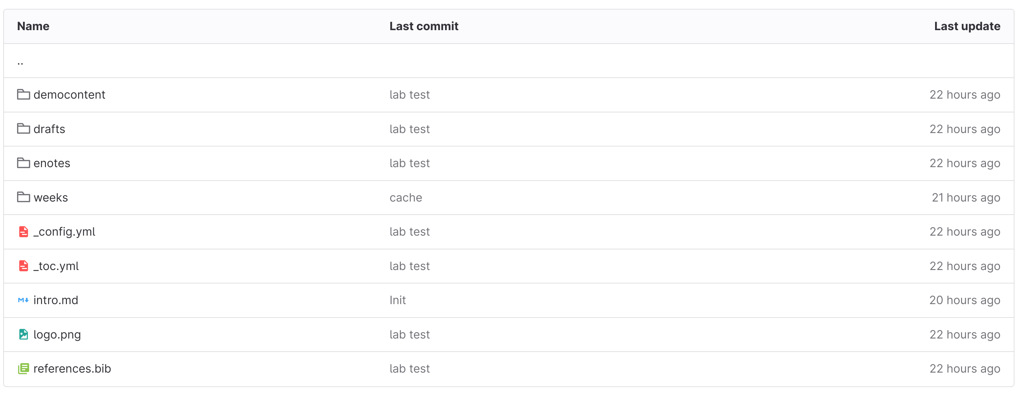Viewport: 1022px width, 407px height.
Task: Click the Last update column header
Action: tap(967, 26)
